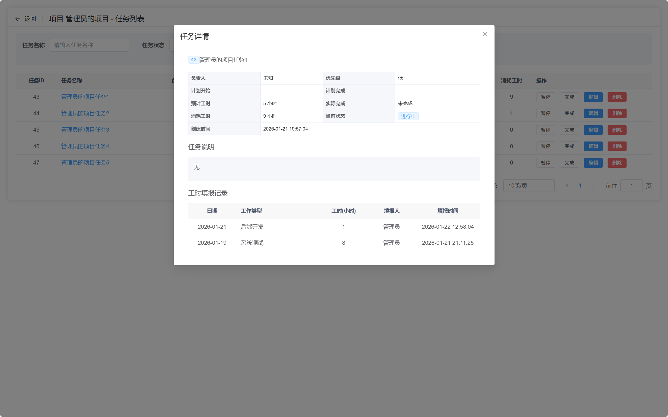668x417 pixels.
Task: Click the next page arrow in pagination
Action: pyautogui.click(x=593, y=186)
